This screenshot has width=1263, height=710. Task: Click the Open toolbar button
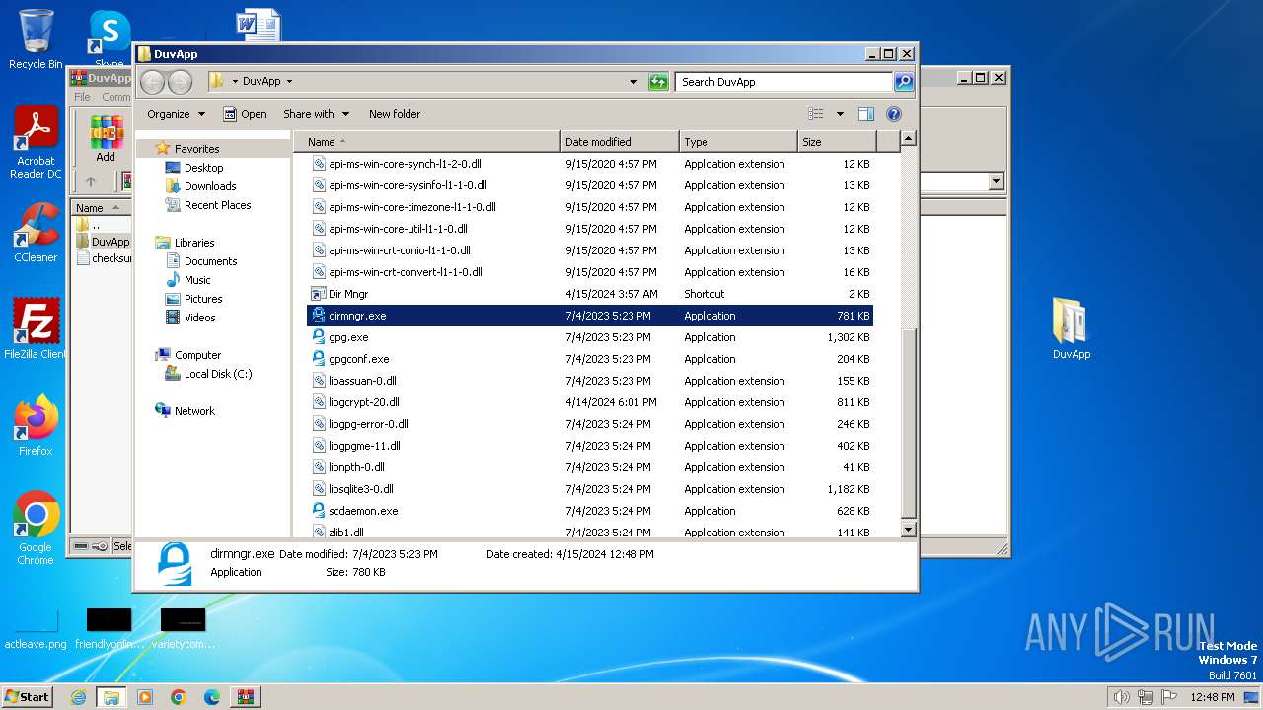pyautogui.click(x=245, y=114)
